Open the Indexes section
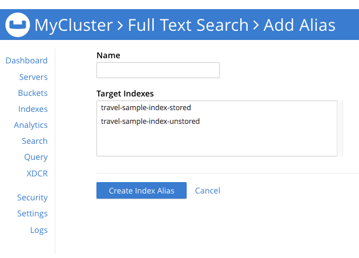The height and width of the screenshot is (258, 359). point(33,109)
